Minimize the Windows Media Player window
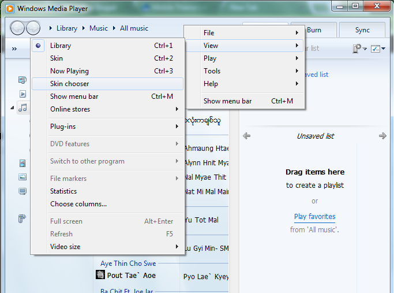 click(340, 6)
